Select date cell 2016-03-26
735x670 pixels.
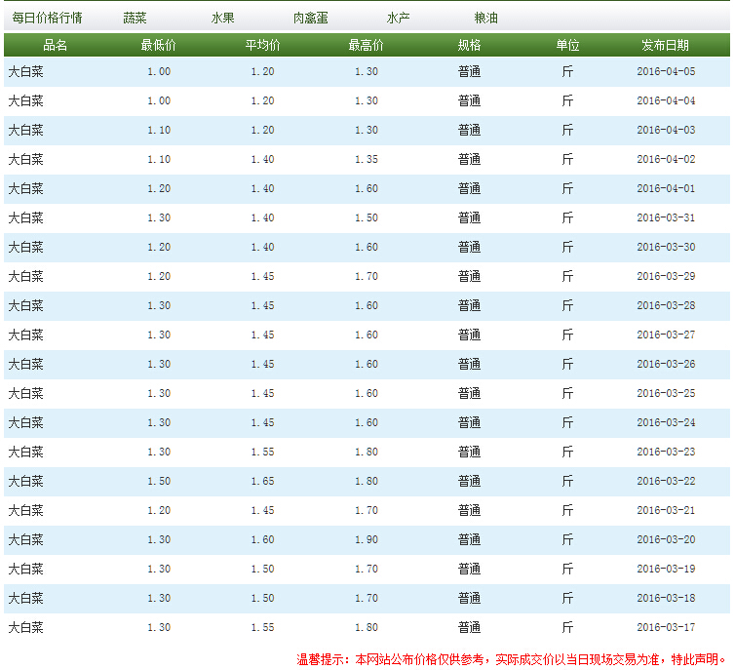(x=666, y=364)
